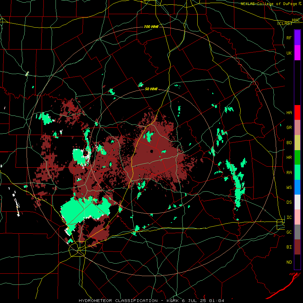
Task: Click the RA legend label
Action: pos(289,173)
